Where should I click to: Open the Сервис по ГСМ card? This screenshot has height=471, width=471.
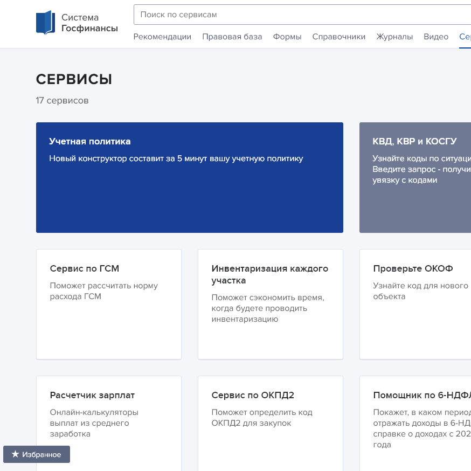pos(109,304)
